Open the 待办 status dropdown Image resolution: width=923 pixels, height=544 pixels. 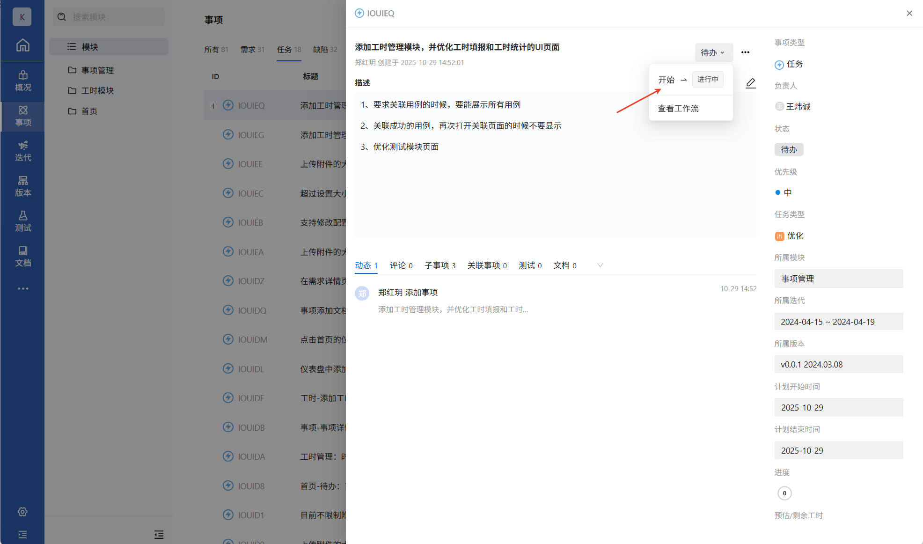[713, 52]
